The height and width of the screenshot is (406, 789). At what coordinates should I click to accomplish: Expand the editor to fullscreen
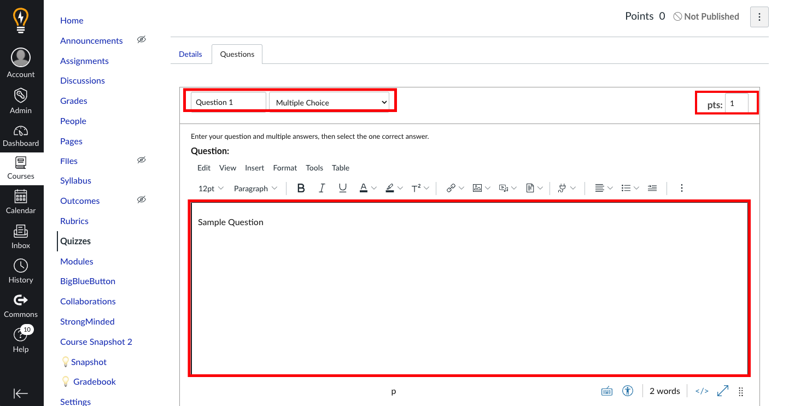pos(723,391)
